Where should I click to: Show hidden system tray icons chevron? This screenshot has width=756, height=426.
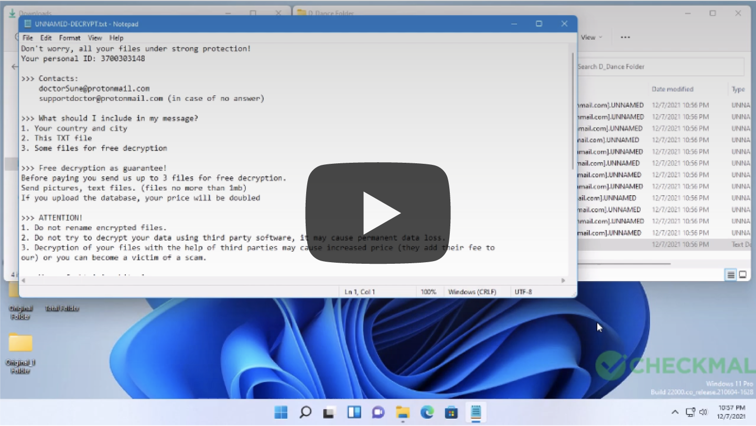[675, 412]
